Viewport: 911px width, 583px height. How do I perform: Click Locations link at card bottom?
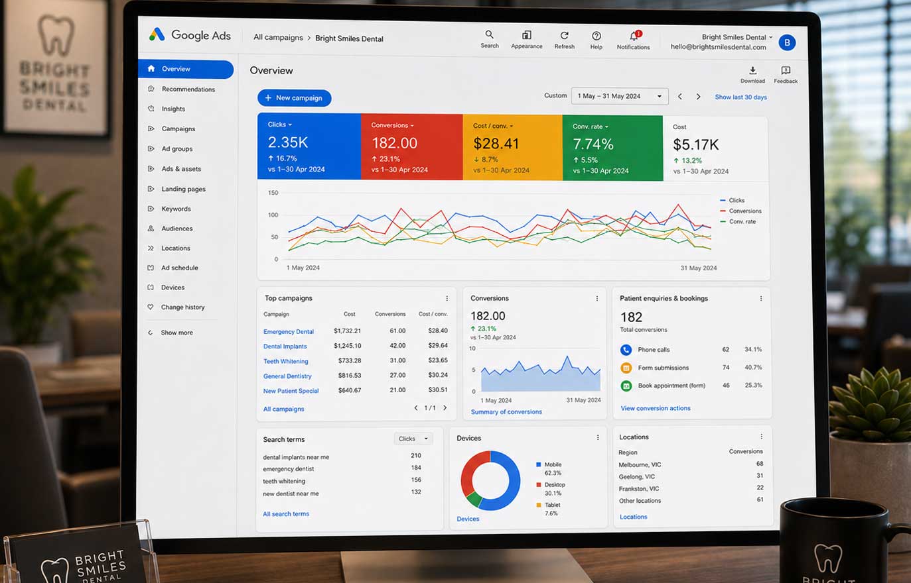(634, 517)
